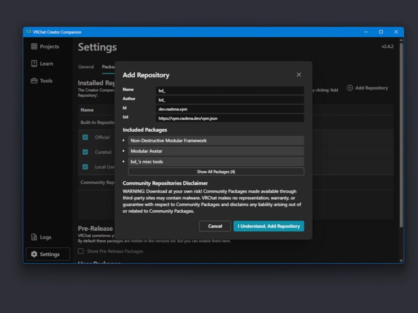Confirm with I Understand, Add Repository

tap(269, 226)
